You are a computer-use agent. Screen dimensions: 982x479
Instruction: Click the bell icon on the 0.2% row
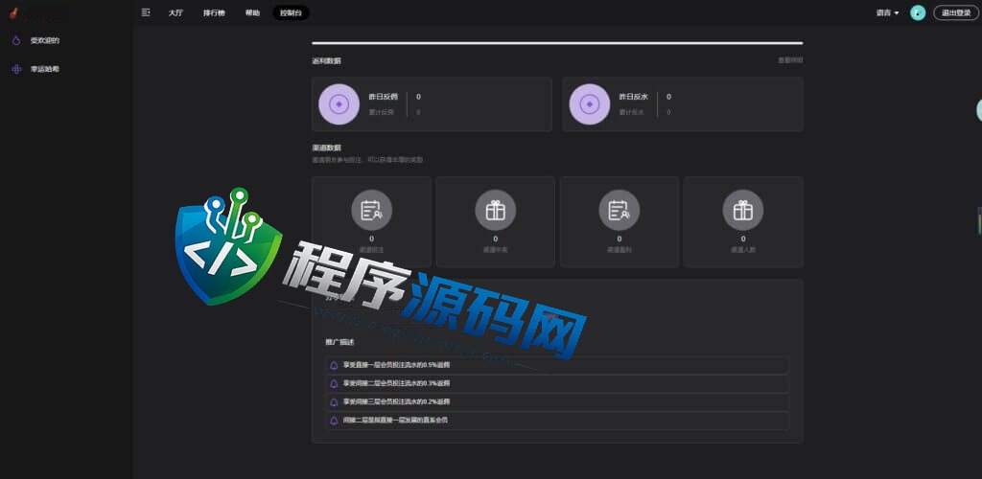pyautogui.click(x=334, y=402)
